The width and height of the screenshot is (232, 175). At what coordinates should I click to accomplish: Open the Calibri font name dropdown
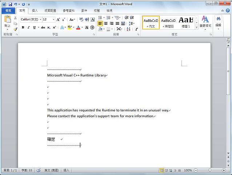click(40, 19)
